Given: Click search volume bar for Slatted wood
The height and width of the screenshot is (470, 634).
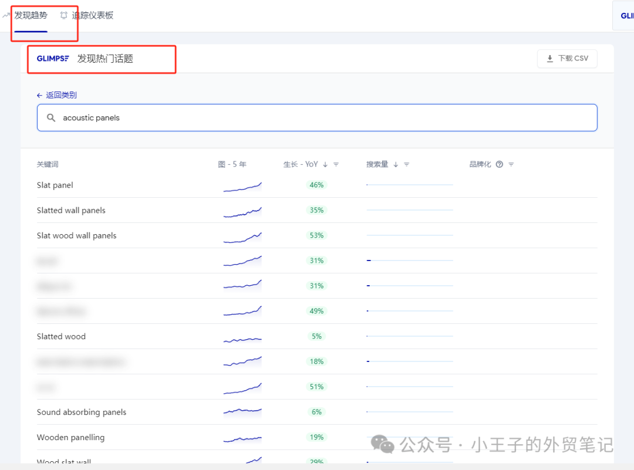Looking at the screenshot, I should click(x=409, y=337).
